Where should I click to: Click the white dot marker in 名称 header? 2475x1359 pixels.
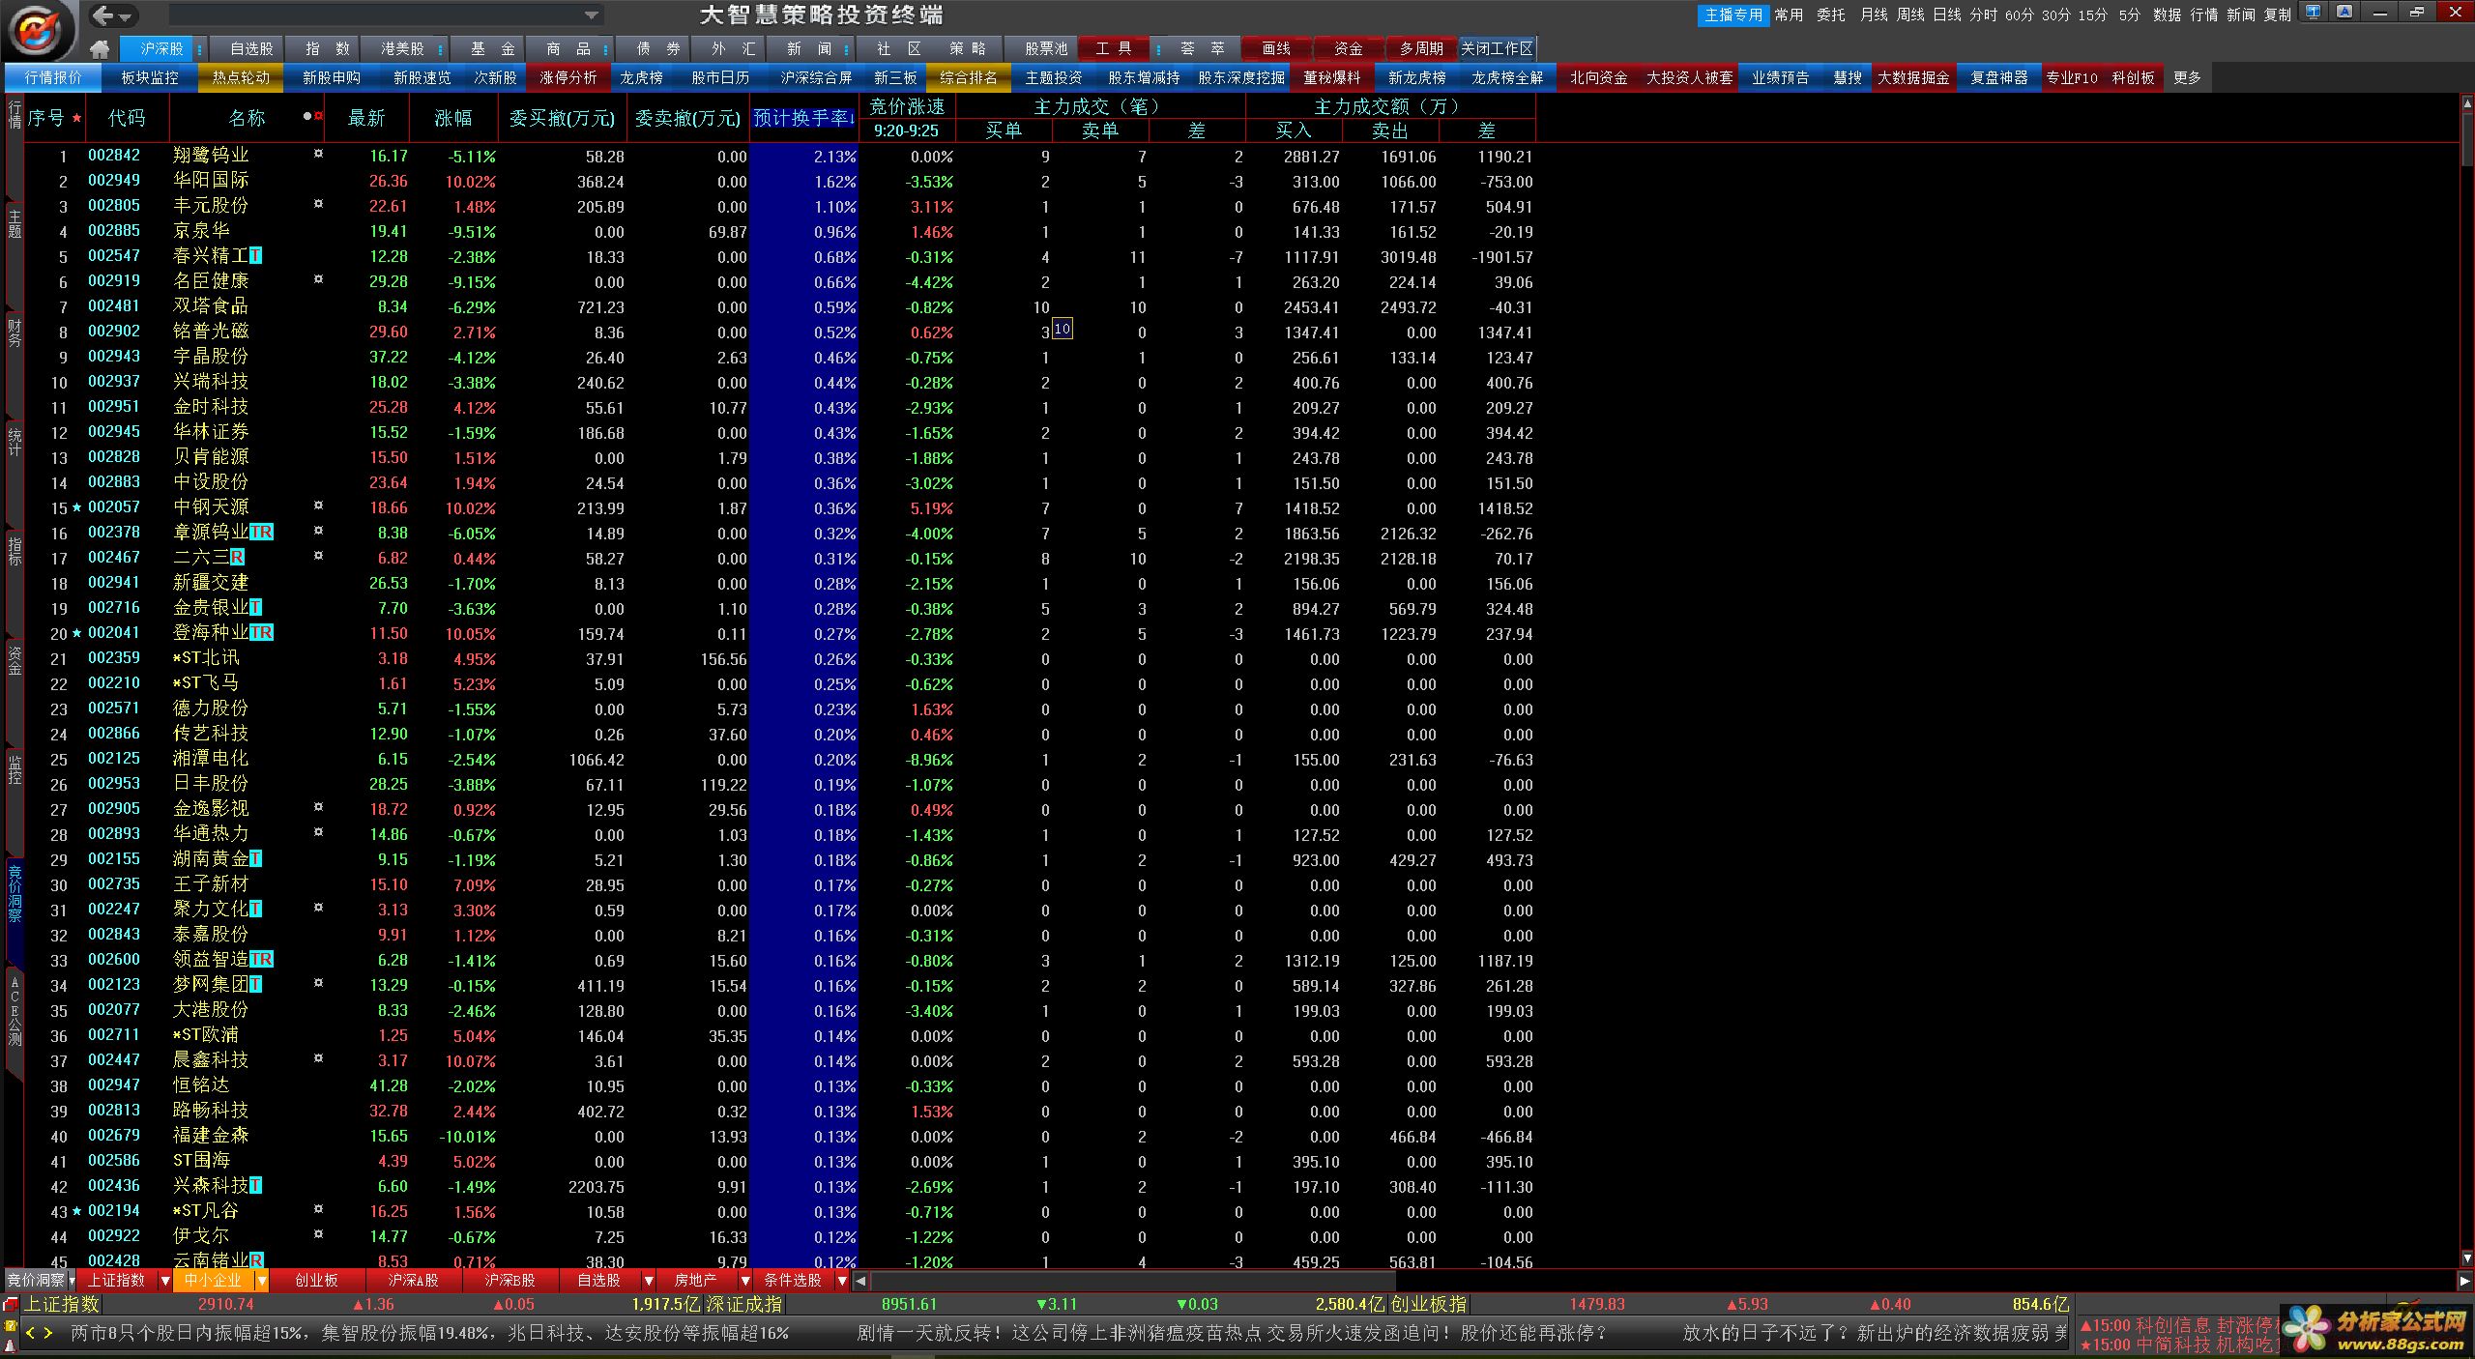click(306, 116)
